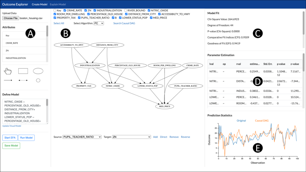Uncheck the ROOM_PER_DWELLING checkbox
The width and height of the screenshot is (306, 172).
pyautogui.click(x=55, y=14)
